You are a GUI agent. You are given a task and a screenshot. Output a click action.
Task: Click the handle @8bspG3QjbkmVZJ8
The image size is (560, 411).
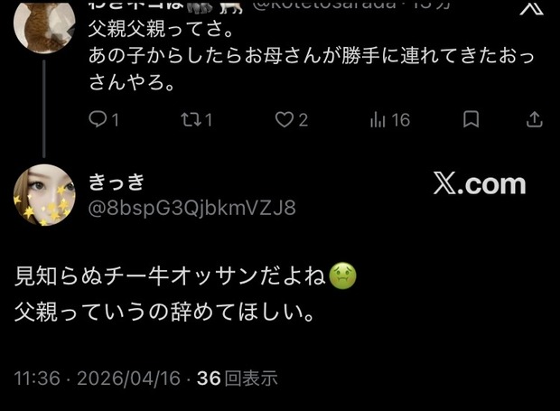click(x=191, y=208)
